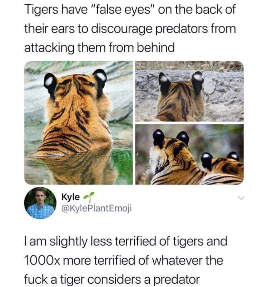Open Kyle's profile avatar picture
The height and width of the screenshot is (287, 268).
coord(40,203)
